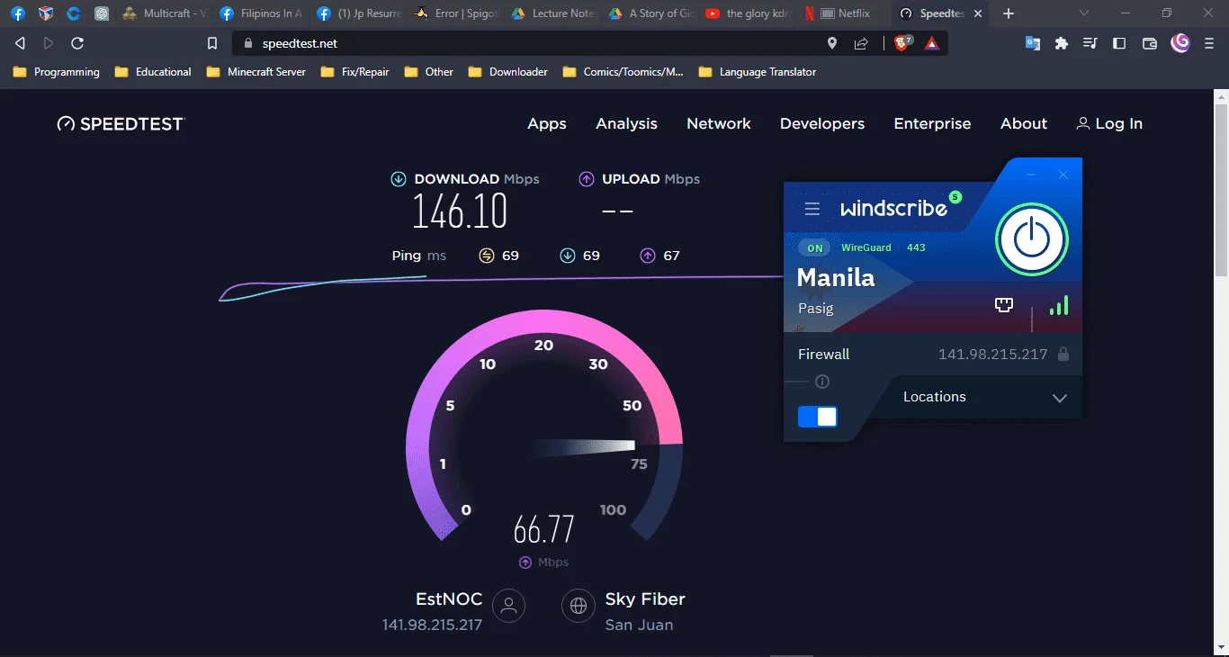Screen dimensions: 1229x657
Task: Click the ON connection status badge
Action: 815,247
